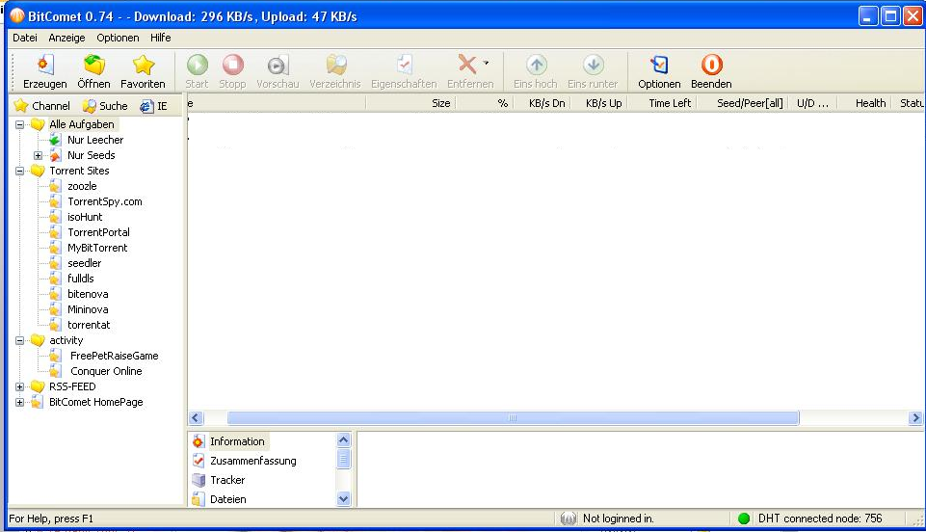
Task: Open dropdown arrow beside Entfernen
Action: point(486,62)
